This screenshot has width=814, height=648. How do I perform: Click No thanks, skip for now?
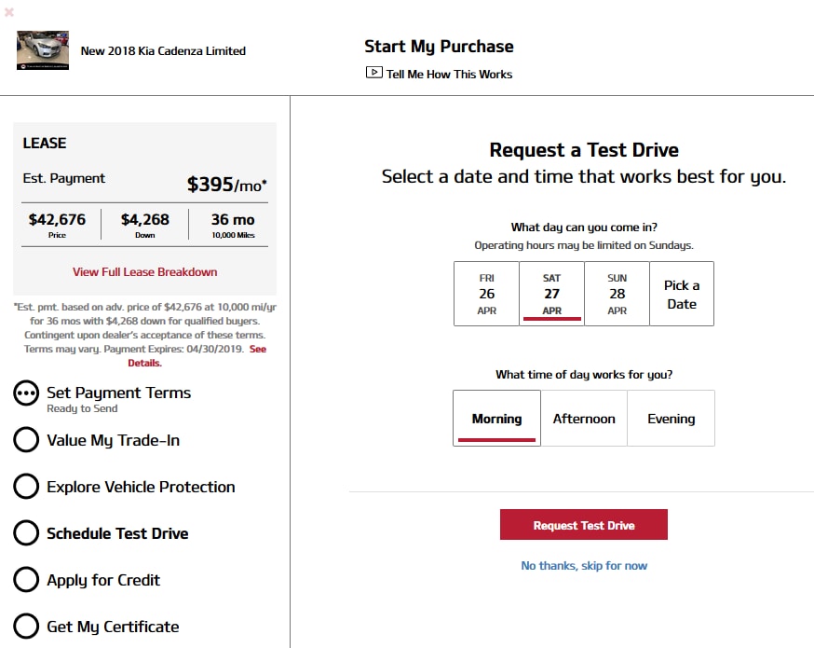coord(584,565)
